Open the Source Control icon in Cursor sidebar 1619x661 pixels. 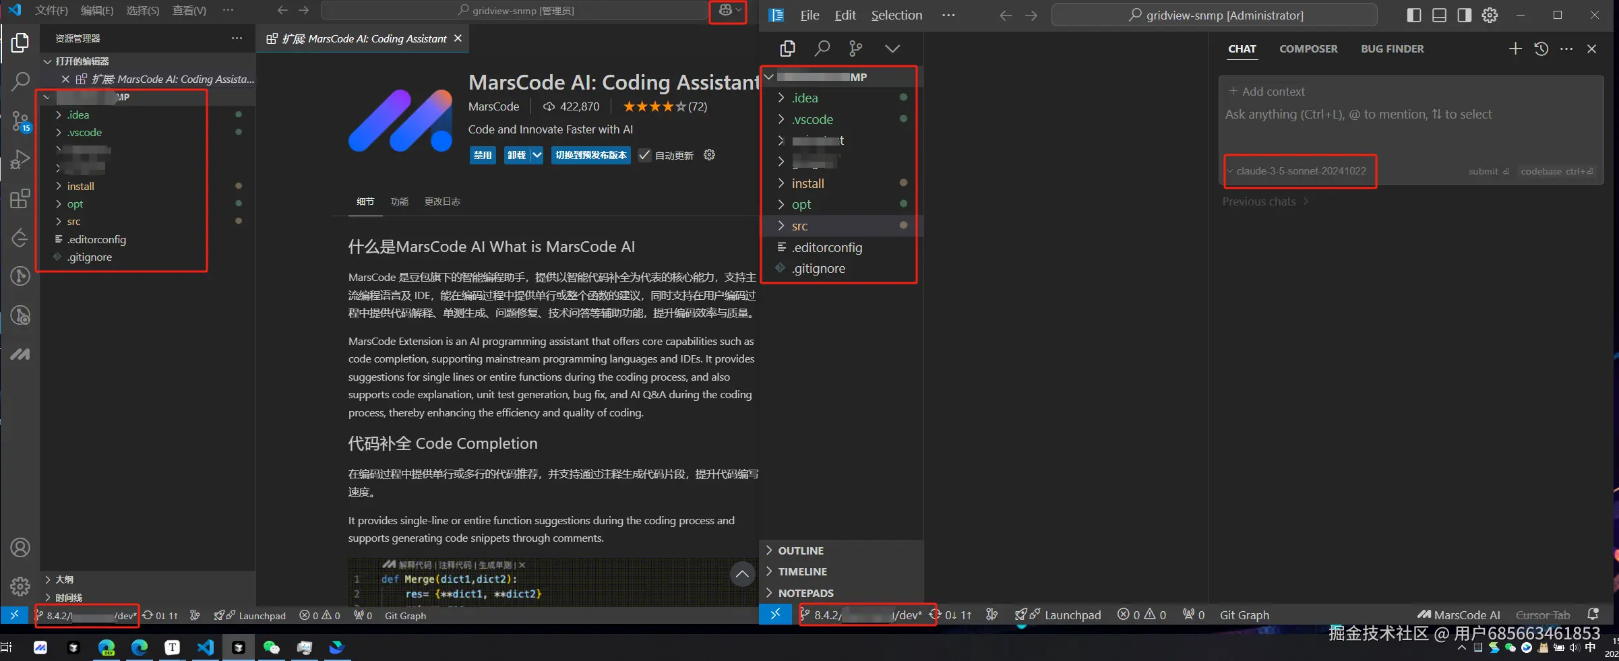click(x=856, y=49)
